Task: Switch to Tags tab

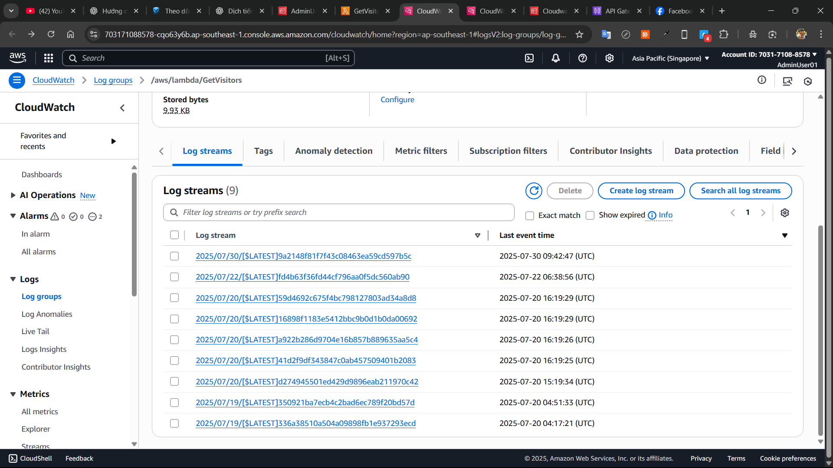Action: click(263, 151)
